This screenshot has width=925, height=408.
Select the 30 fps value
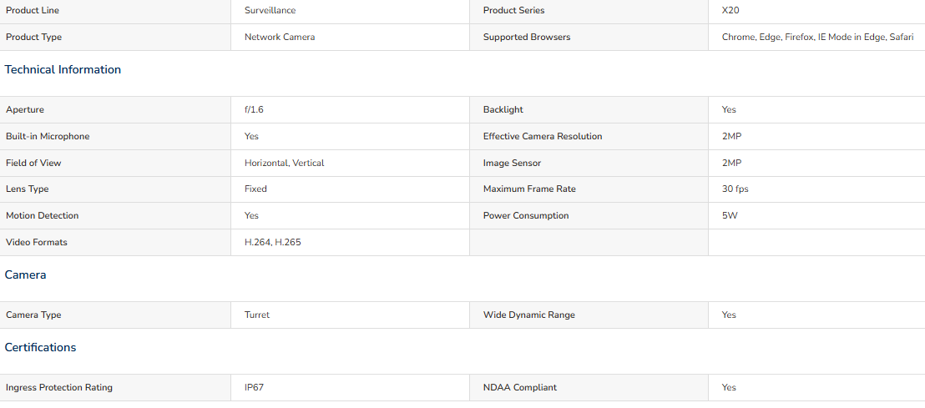click(735, 189)
